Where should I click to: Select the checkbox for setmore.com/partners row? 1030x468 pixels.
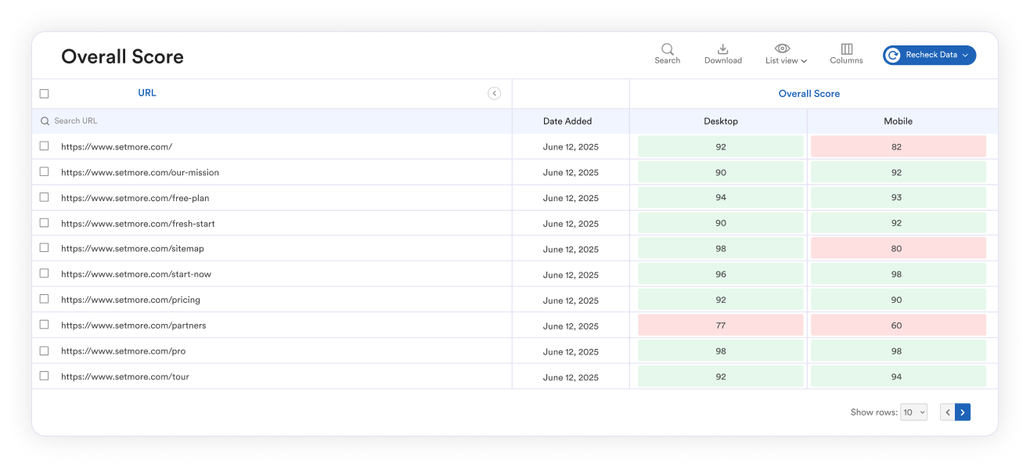pos(45,325)
